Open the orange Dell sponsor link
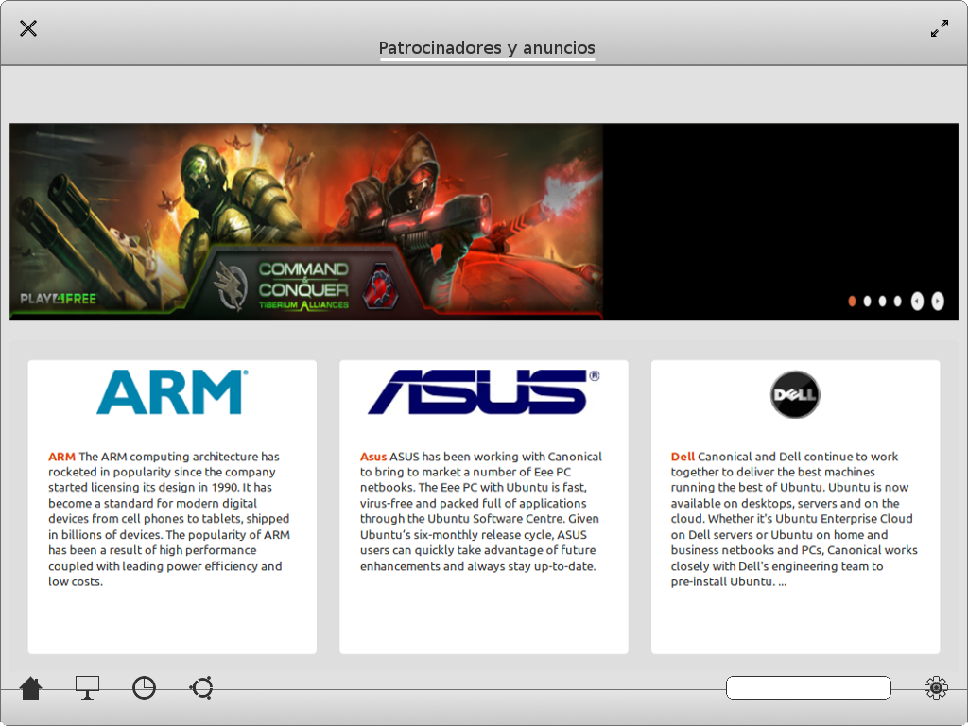This screenshot has width=968, height=726. (683, 457)
